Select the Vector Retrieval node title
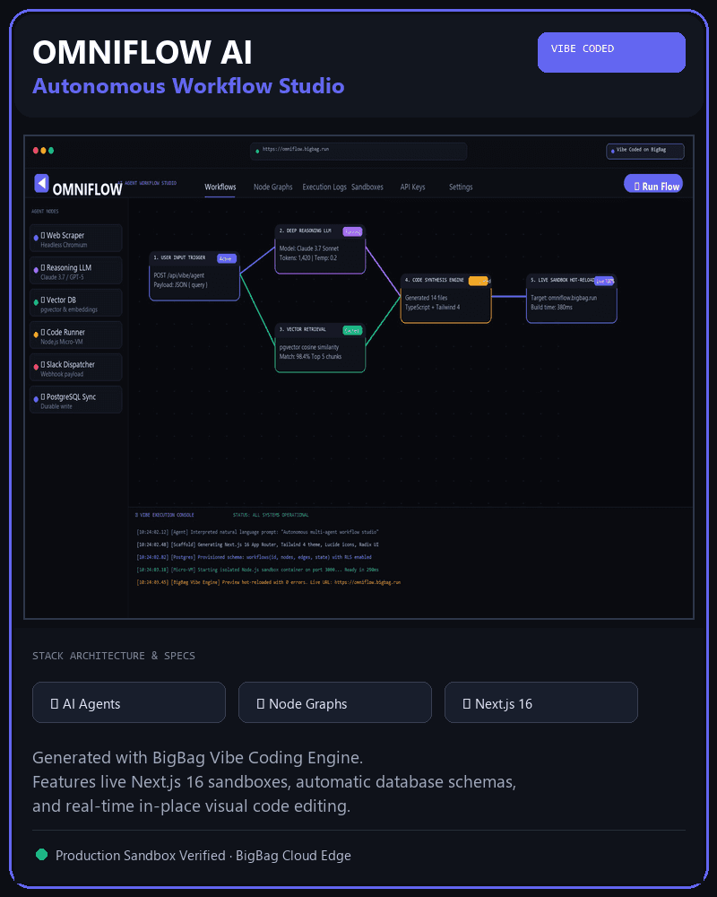Image resolution: width=717 pixels, height=897 pixels. click(x=302, y=330)
